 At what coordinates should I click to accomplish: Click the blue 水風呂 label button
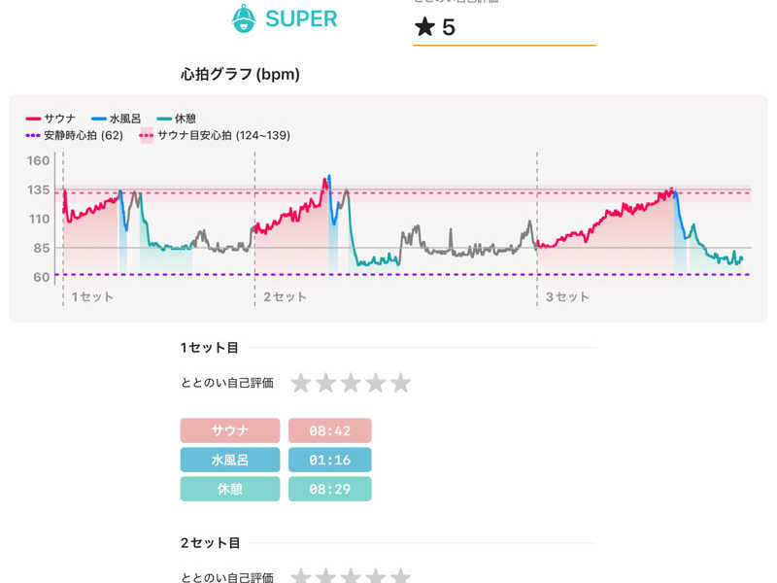coord(230,460)
